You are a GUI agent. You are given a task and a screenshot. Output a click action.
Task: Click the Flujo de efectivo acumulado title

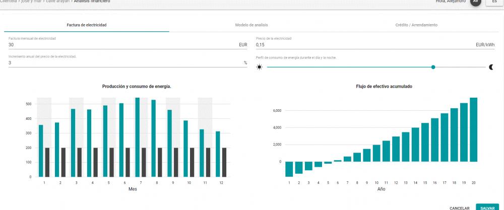(x=384, y=87)
